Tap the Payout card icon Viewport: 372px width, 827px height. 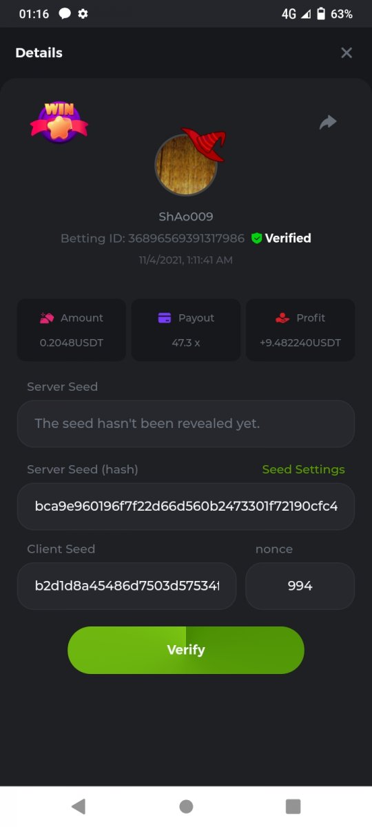[x=165, y=318]
